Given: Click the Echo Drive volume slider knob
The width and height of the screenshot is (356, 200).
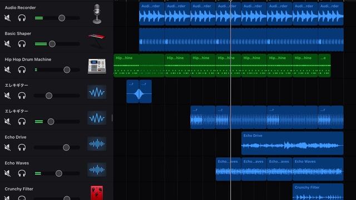Looking at the screenshot, I should coord(66,147).
